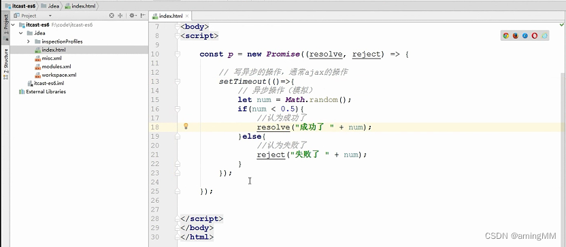Open the page in Firefox browser
This screenshot has width=566, height=247.
[x=516, y=36]
